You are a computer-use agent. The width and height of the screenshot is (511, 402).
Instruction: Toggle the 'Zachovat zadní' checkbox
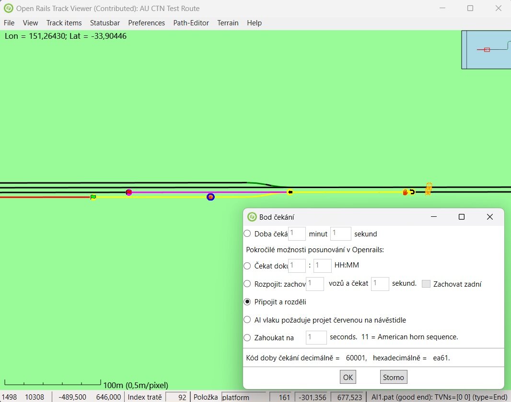(x=426, y=284)
